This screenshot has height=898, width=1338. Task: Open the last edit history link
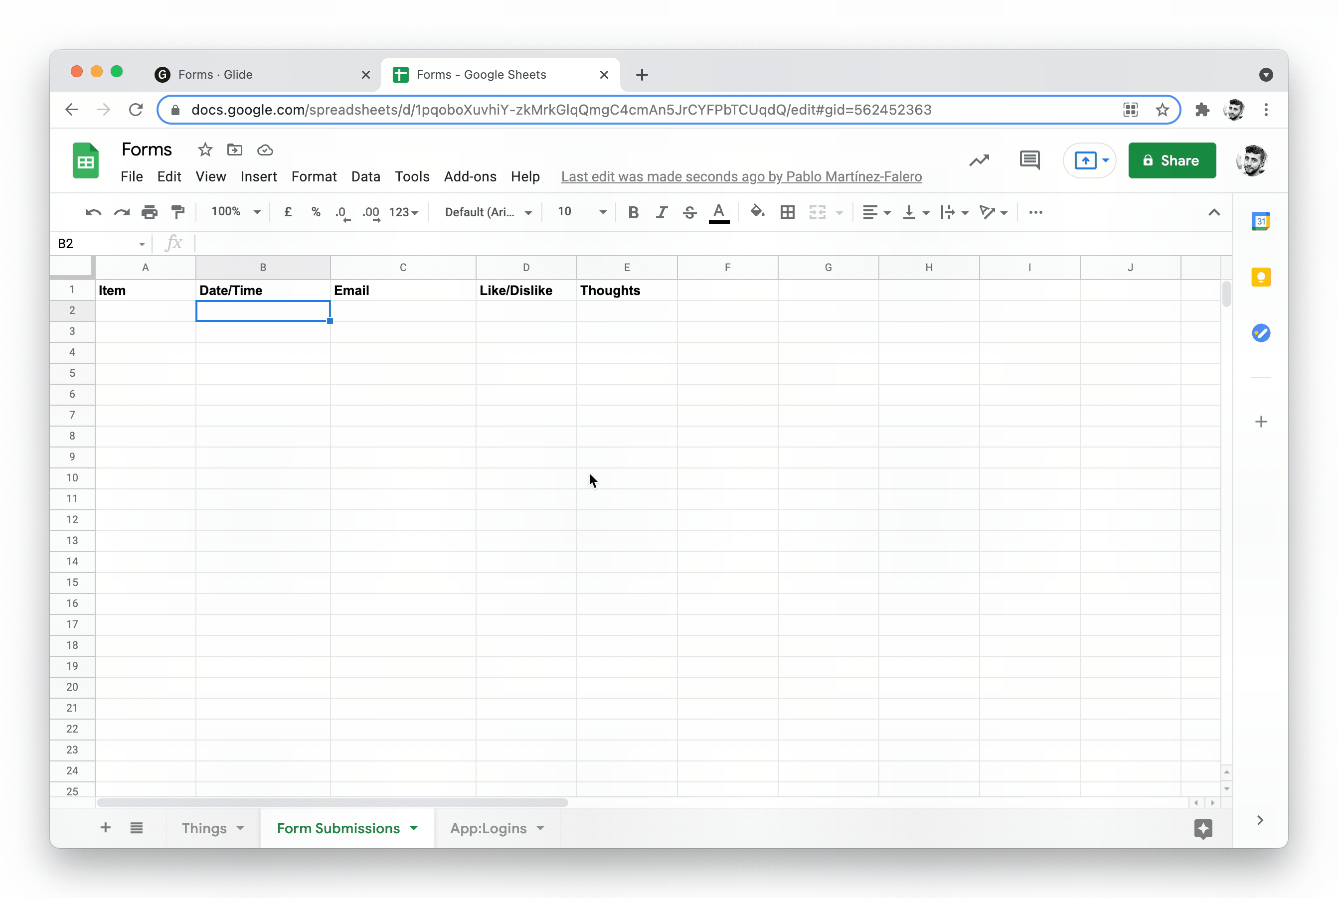(x=741, y=176)
